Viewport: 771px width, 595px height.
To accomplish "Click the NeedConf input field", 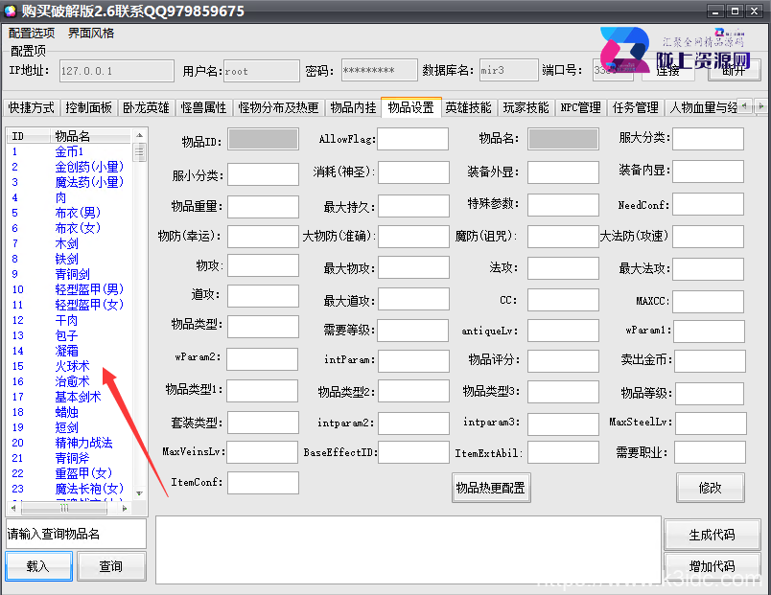I will [708, 204].
